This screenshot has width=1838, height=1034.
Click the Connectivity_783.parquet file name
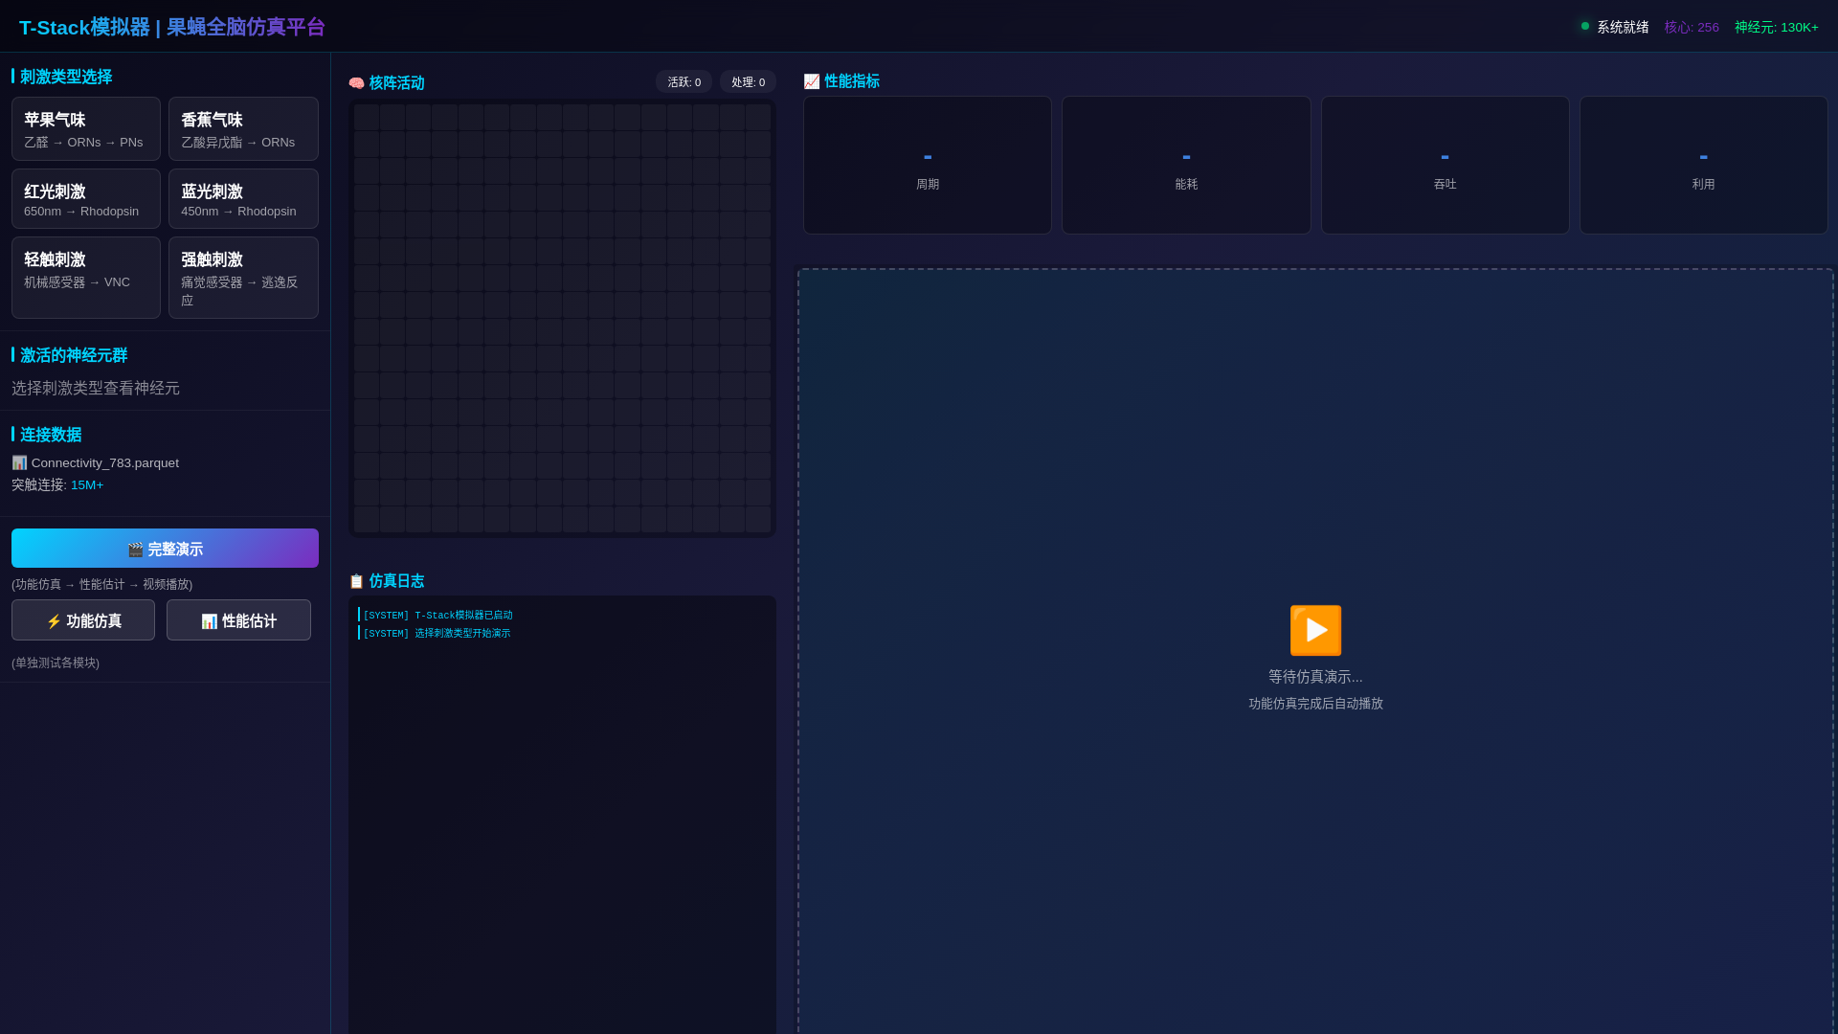(x=105, y=462)
